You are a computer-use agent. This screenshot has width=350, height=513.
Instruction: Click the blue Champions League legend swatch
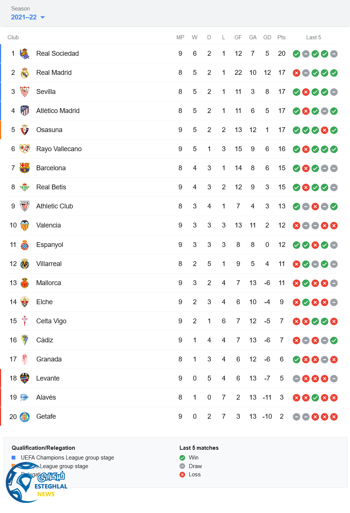[x=13, y=458]
